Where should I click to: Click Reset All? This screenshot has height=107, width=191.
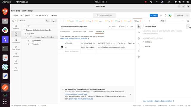coord(131,43)
